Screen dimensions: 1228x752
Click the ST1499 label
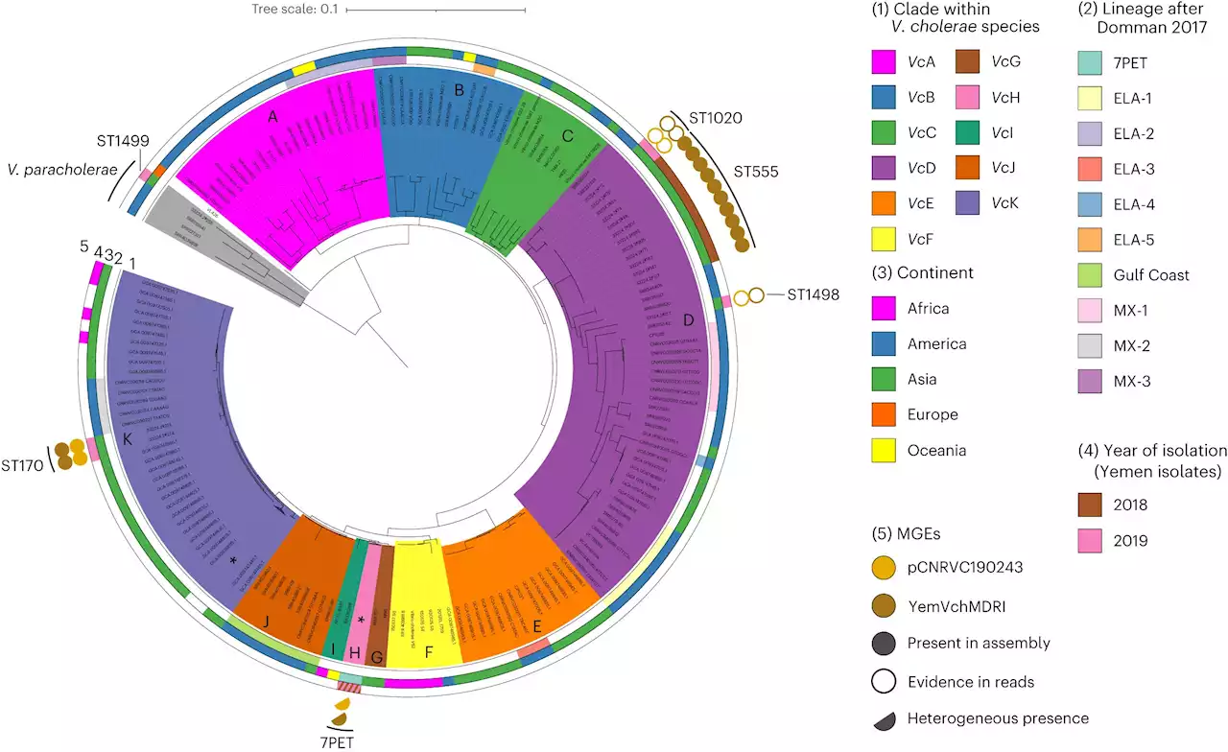[122, 142]
